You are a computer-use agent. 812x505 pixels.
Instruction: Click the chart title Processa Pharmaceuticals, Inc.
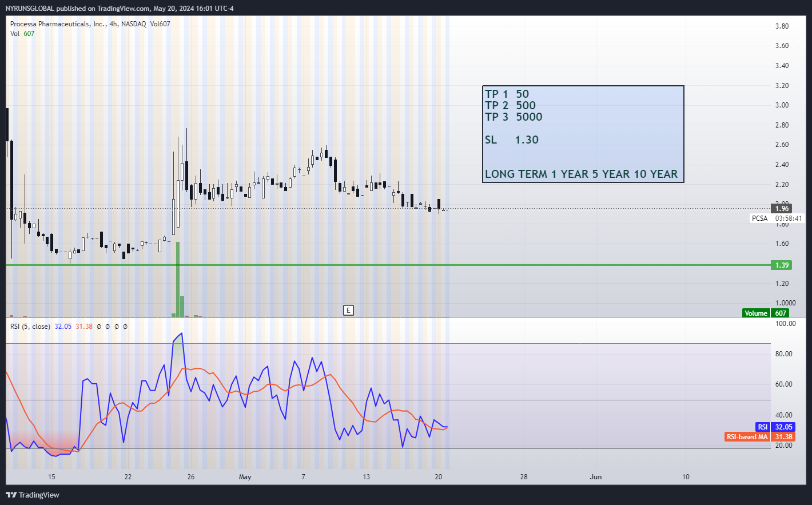[58, 24]
